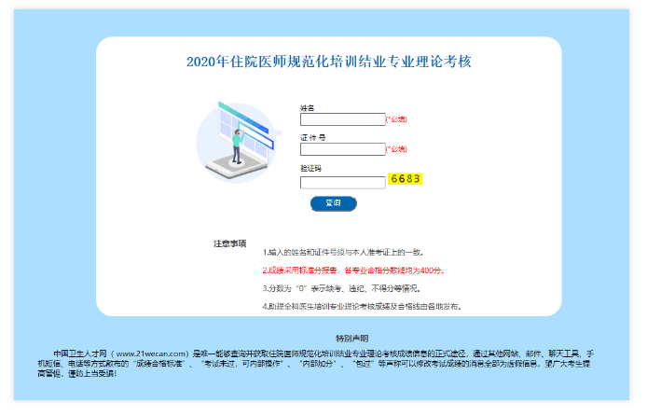Click the person-with-screen illustration
The height and width of the screenshot is (416, 647).
point(239,140)
